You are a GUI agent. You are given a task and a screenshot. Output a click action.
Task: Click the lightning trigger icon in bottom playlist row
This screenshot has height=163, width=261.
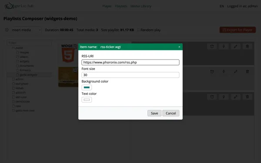pyautogui.click(x=224, y=97)
